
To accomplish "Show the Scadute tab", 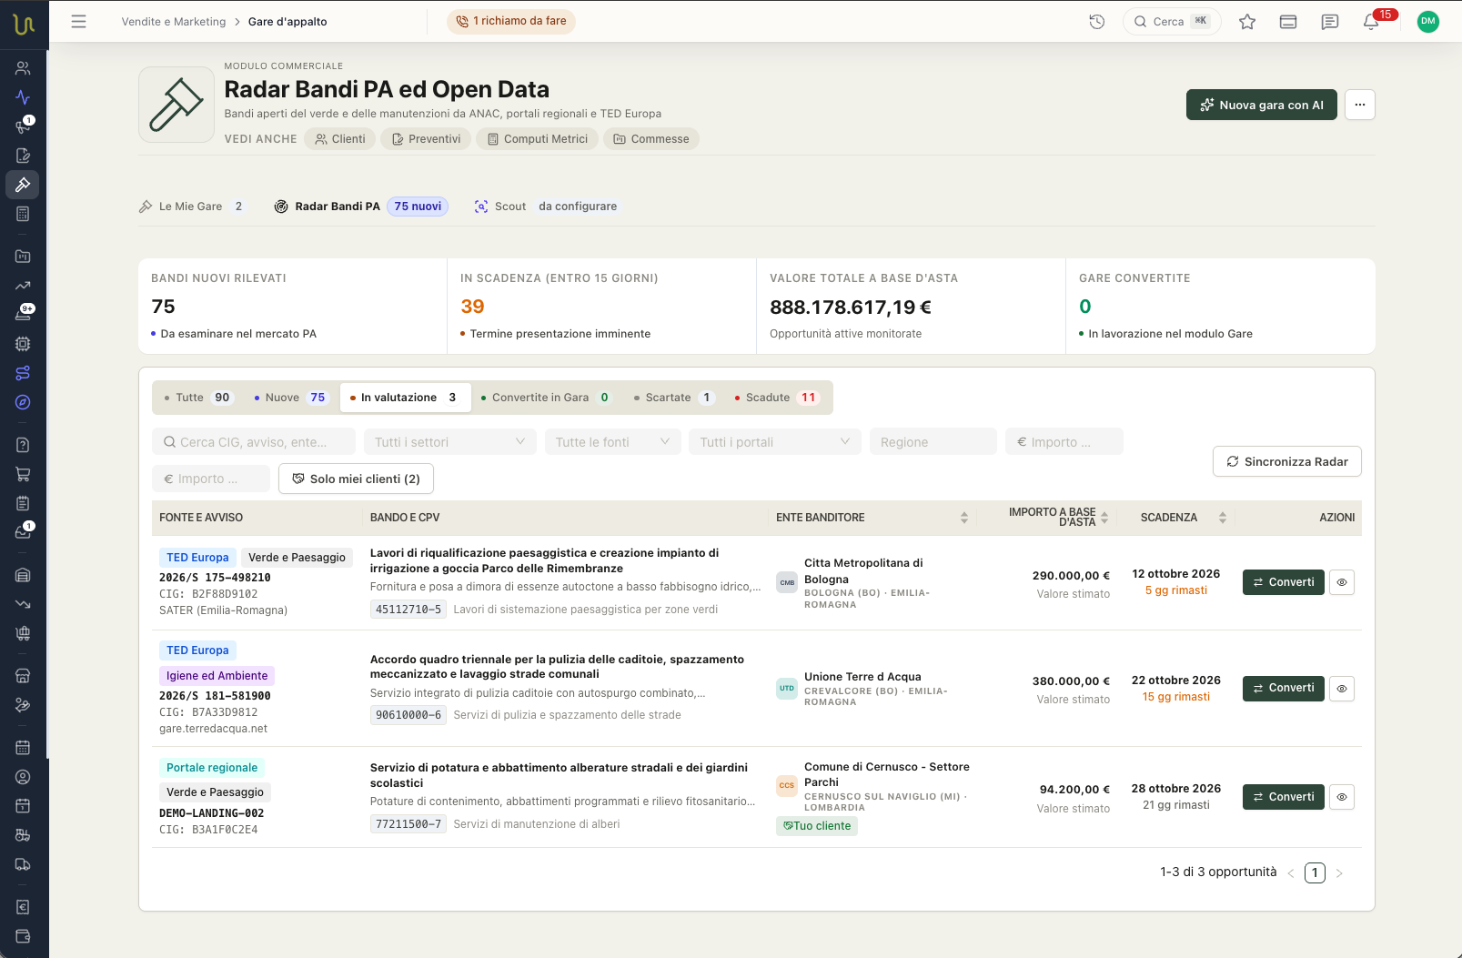I will point(778,398).
